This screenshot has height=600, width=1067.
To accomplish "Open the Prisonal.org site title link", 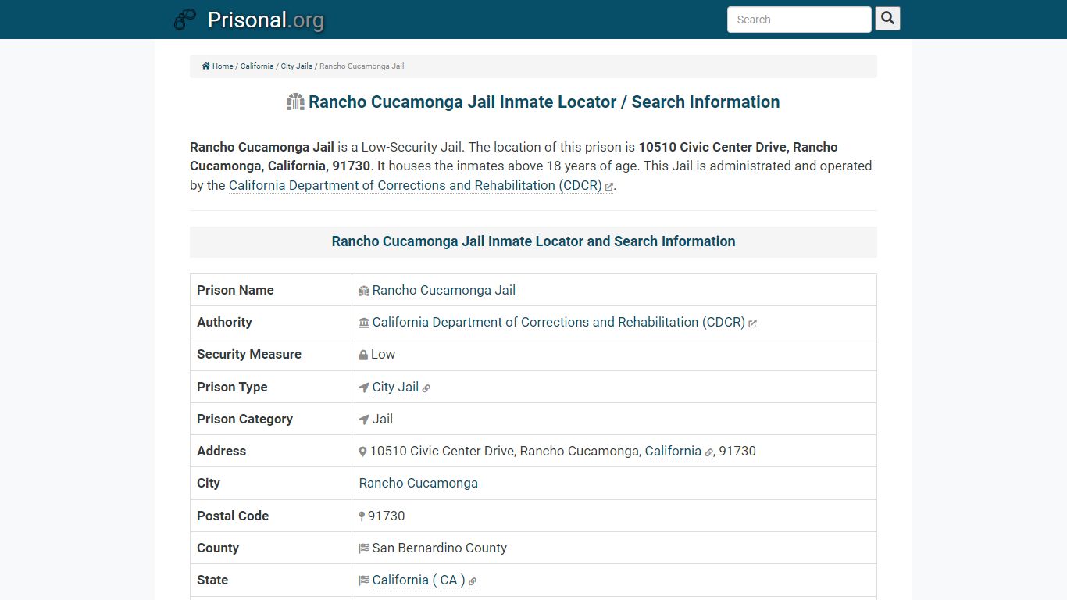I will click(x=266, y=20).
